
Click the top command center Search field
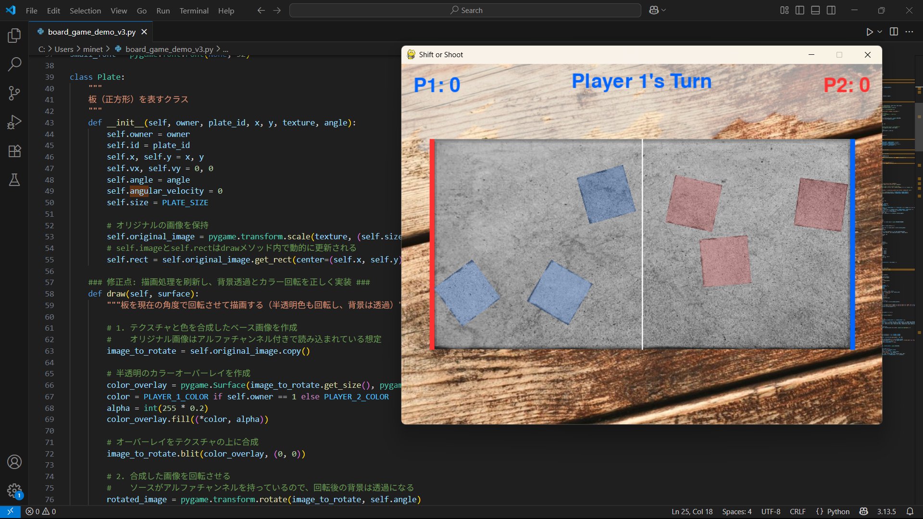(x=465, y=10)
